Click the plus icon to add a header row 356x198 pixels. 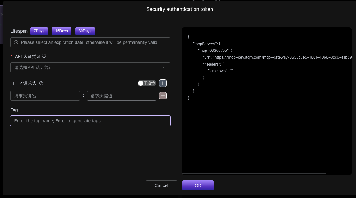pyautogui.click(x=162, y=83)
